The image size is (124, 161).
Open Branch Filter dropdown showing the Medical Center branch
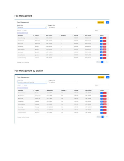click(32, 82)
